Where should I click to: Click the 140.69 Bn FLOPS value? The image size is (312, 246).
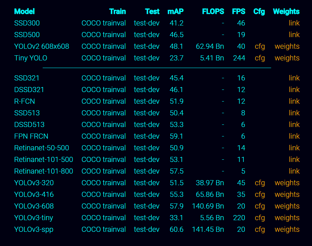point(208,206)
